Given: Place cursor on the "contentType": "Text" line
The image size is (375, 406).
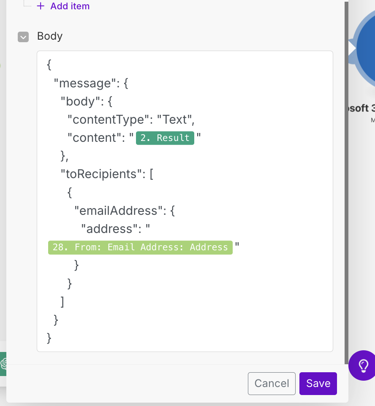Looking at the screenshot, I should point(131,120).
